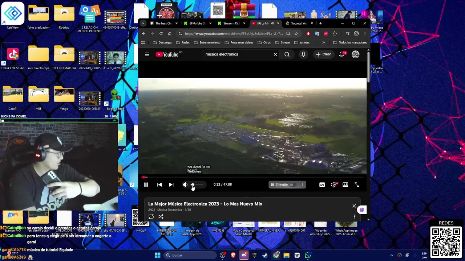
Task: Open the red shield extension icon
Action: pos(308,33)
